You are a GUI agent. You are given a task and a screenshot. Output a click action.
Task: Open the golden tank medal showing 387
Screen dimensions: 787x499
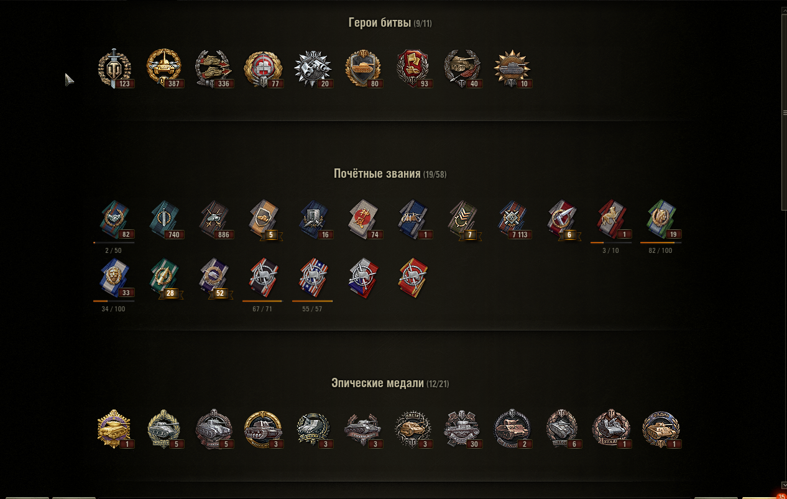coord(165,68)
